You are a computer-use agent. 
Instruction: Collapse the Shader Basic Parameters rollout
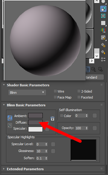click(x=4, y=85)
